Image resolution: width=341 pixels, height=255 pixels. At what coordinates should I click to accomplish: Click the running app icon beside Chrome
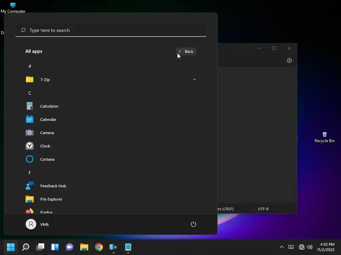pyautogui.click(x=113, y=247)
